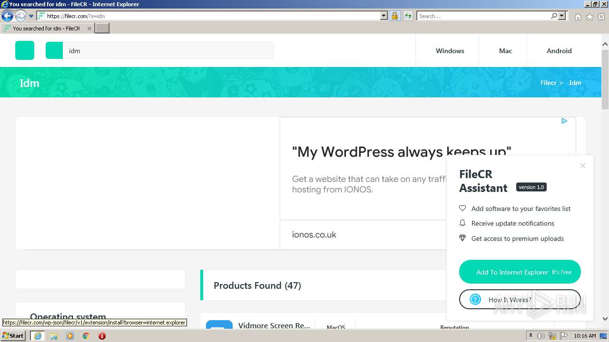Click the green site search button
The width and height of the screenshot is (609, 342).
point(54,50)
